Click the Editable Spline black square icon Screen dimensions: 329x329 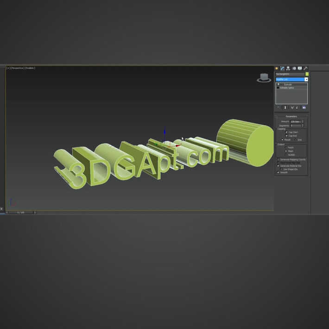(278, 88)
